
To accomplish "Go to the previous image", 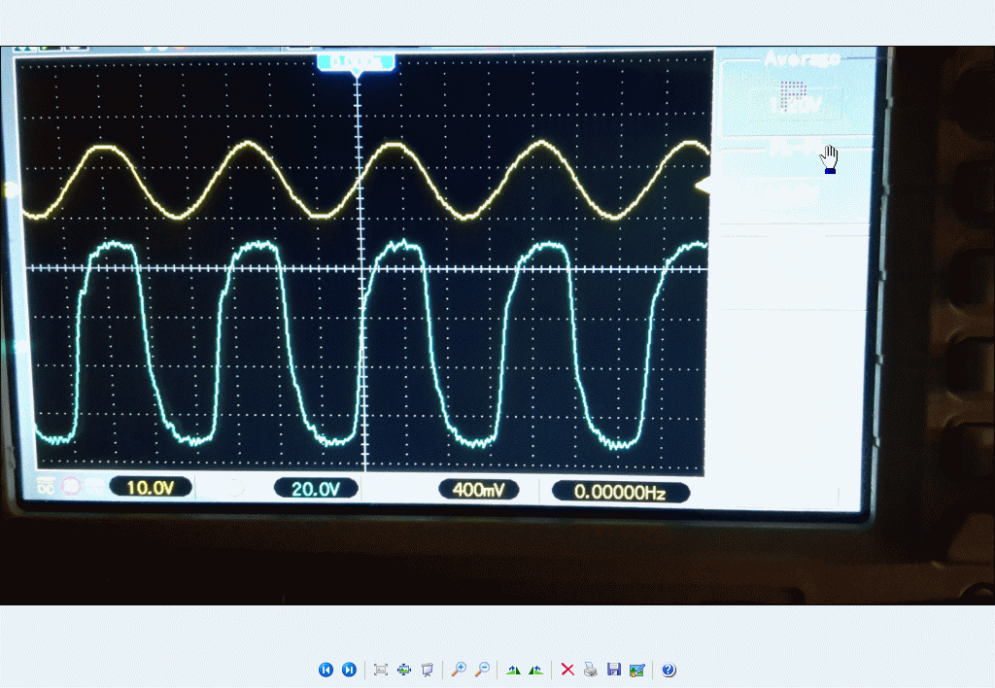I will click(x=326, y=670).
